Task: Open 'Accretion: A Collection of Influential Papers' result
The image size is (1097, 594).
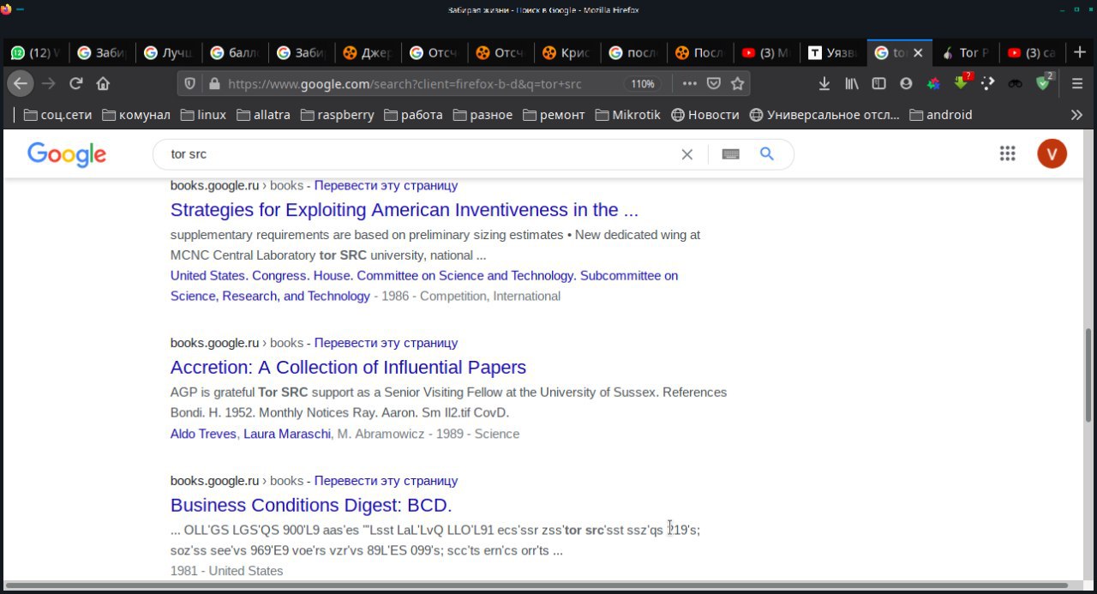Action: (348, 368)
